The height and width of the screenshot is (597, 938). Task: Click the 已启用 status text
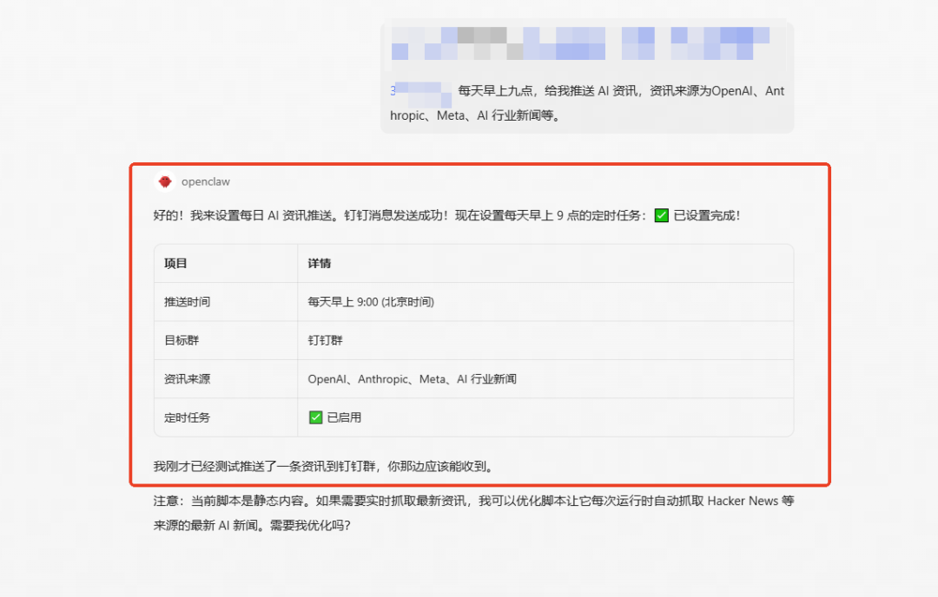pyautogui.click(x=344, y=417)
